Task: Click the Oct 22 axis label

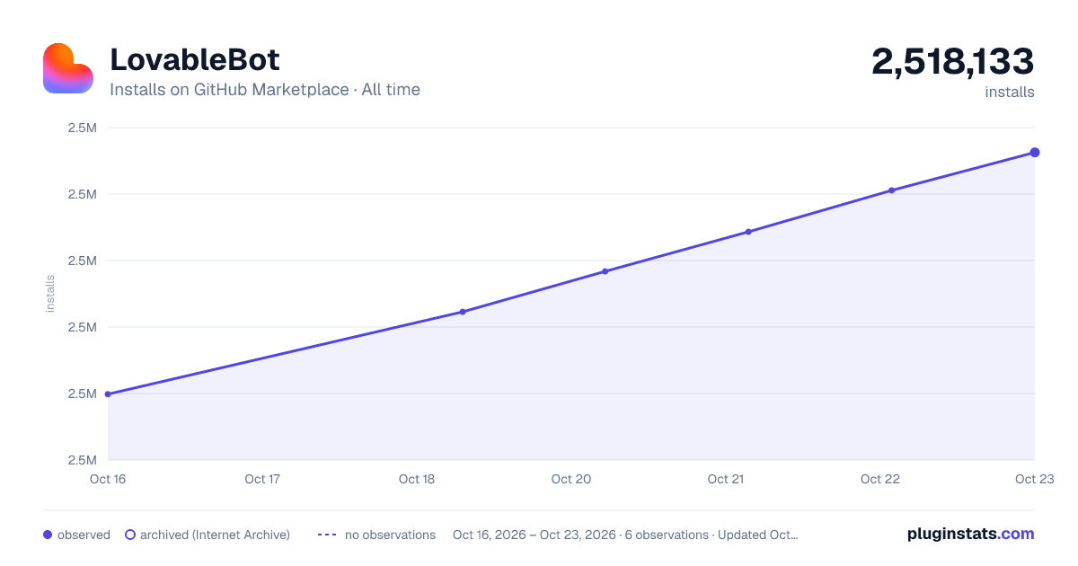Action: 880,479
